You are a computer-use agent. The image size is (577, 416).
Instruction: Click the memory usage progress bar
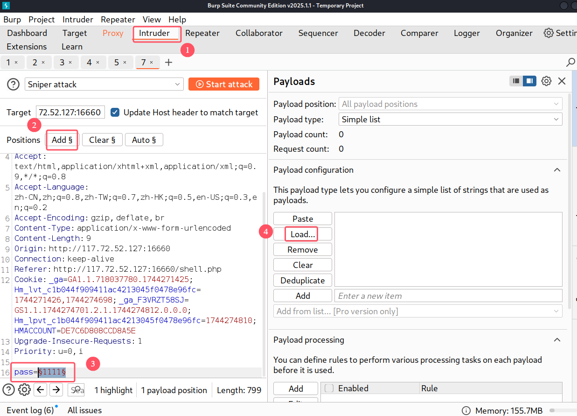tap(563, 411)
